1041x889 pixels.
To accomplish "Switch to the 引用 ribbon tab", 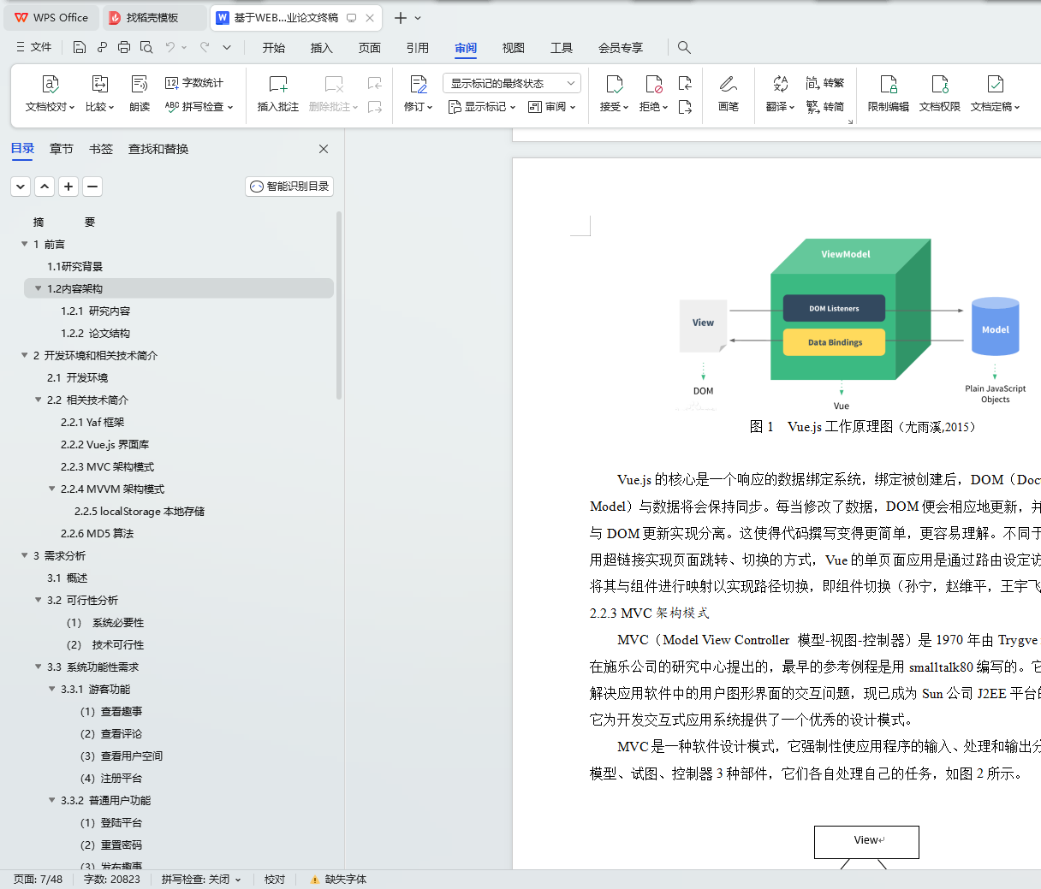I will pyautogui.click(x=418, y=48).
